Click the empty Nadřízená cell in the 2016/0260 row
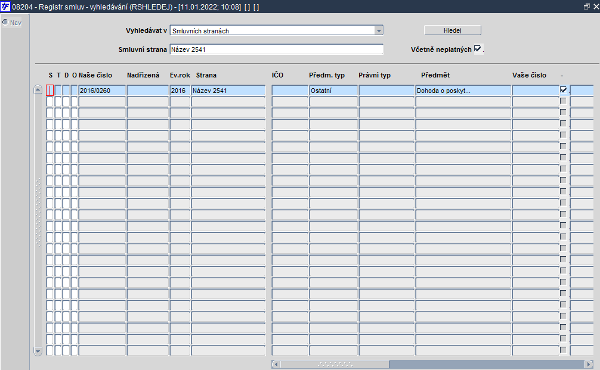The image size is (600, 370). (148, 91)
